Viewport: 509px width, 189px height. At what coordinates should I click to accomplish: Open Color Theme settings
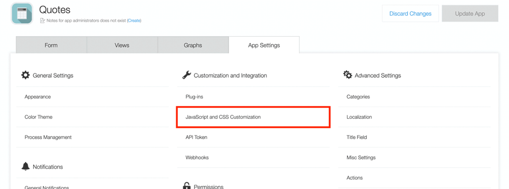point(93,117)
